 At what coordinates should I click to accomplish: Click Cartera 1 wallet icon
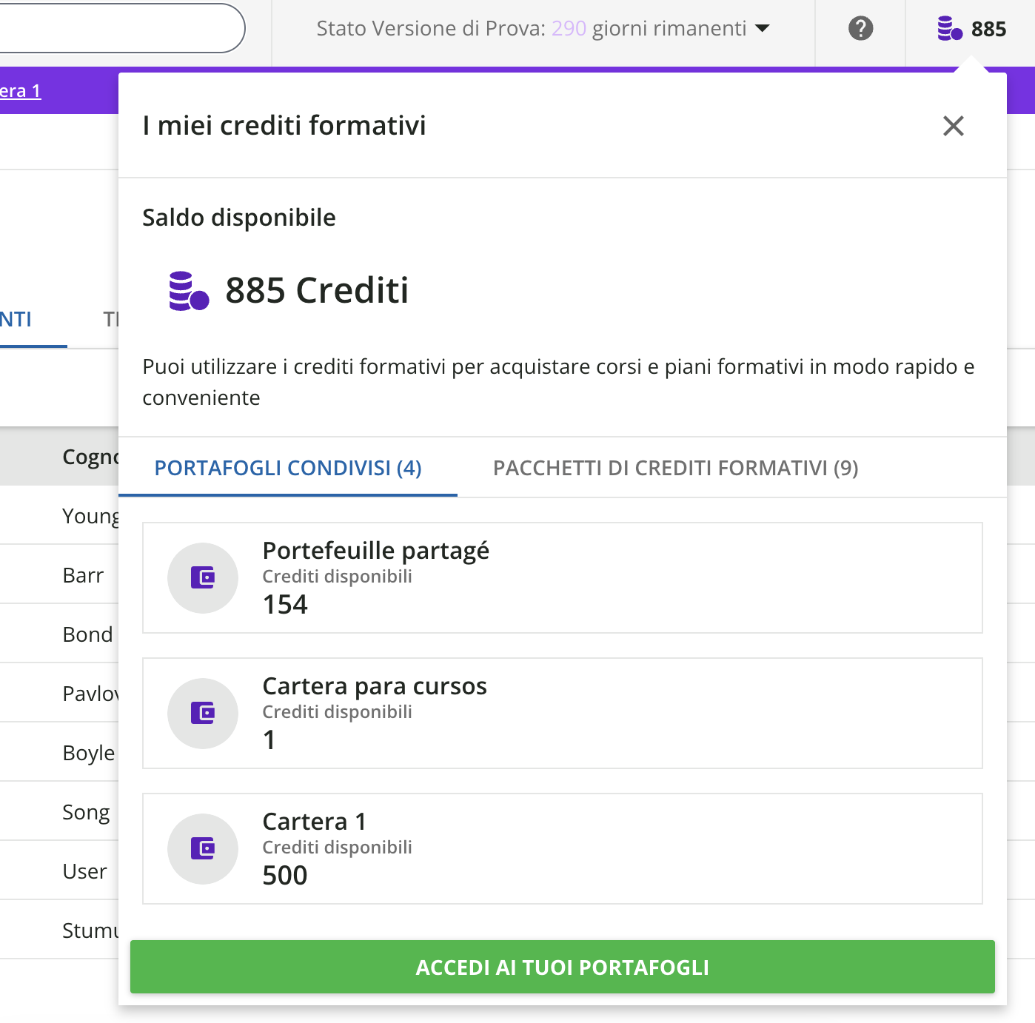tap(203, 848)
